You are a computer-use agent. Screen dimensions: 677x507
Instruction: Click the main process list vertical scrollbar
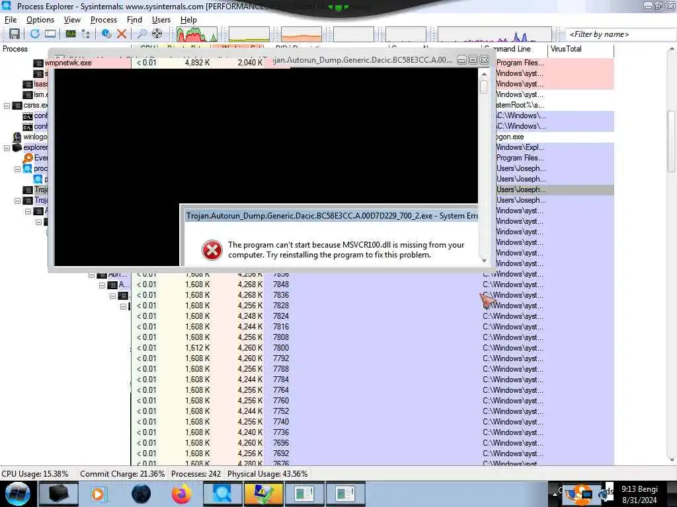[672, 254]
